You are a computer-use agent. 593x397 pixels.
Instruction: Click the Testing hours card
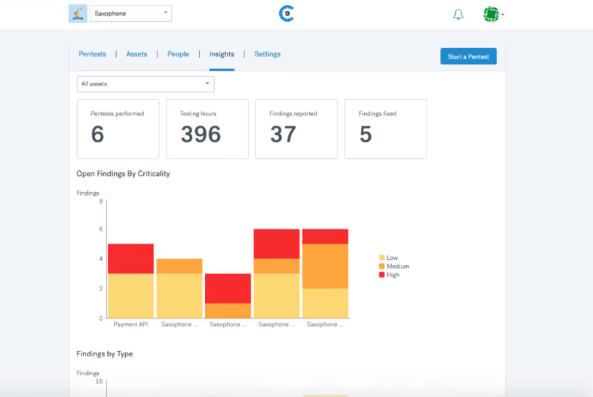click(207, 129)
